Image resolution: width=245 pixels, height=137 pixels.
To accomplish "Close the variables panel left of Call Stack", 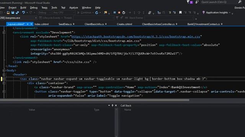I will (x=116, y=105).
